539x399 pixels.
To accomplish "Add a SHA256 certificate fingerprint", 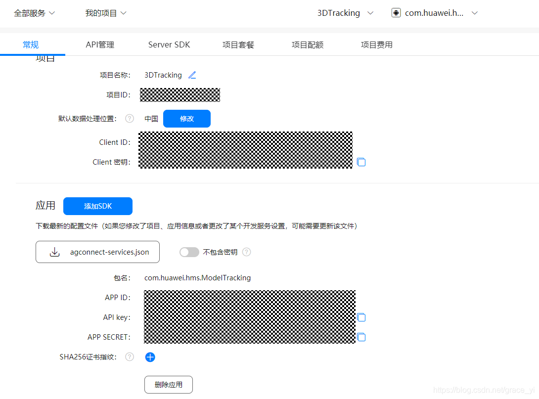I will point(150,357).
